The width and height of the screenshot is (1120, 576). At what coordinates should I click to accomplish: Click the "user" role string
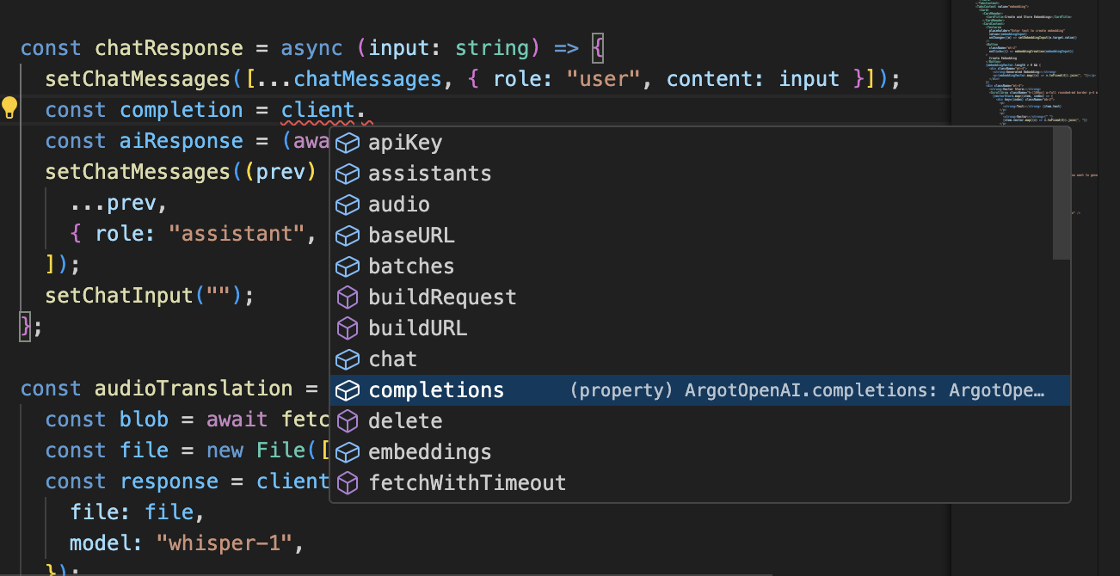(604, 79)
